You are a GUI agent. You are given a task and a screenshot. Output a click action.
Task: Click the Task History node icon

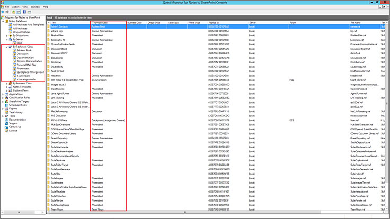(x=7, y=112)
